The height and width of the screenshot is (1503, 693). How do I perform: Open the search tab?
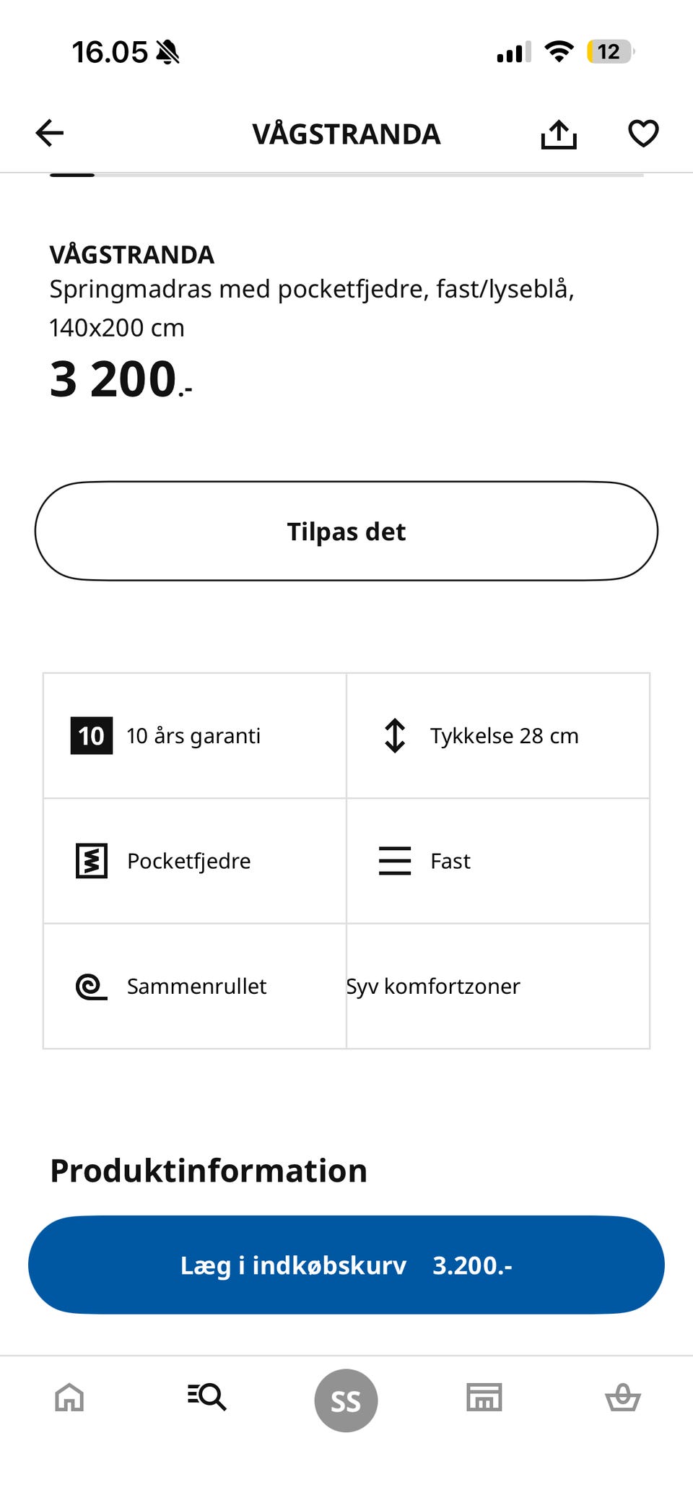click(207, 1396)
